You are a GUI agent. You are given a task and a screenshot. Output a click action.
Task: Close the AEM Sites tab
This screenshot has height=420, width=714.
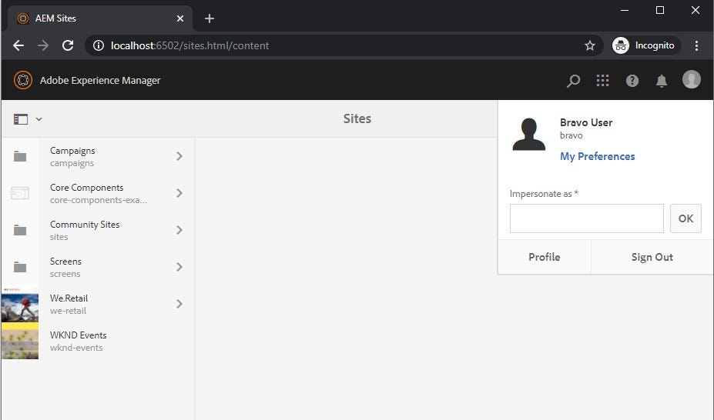pos(180,18)
